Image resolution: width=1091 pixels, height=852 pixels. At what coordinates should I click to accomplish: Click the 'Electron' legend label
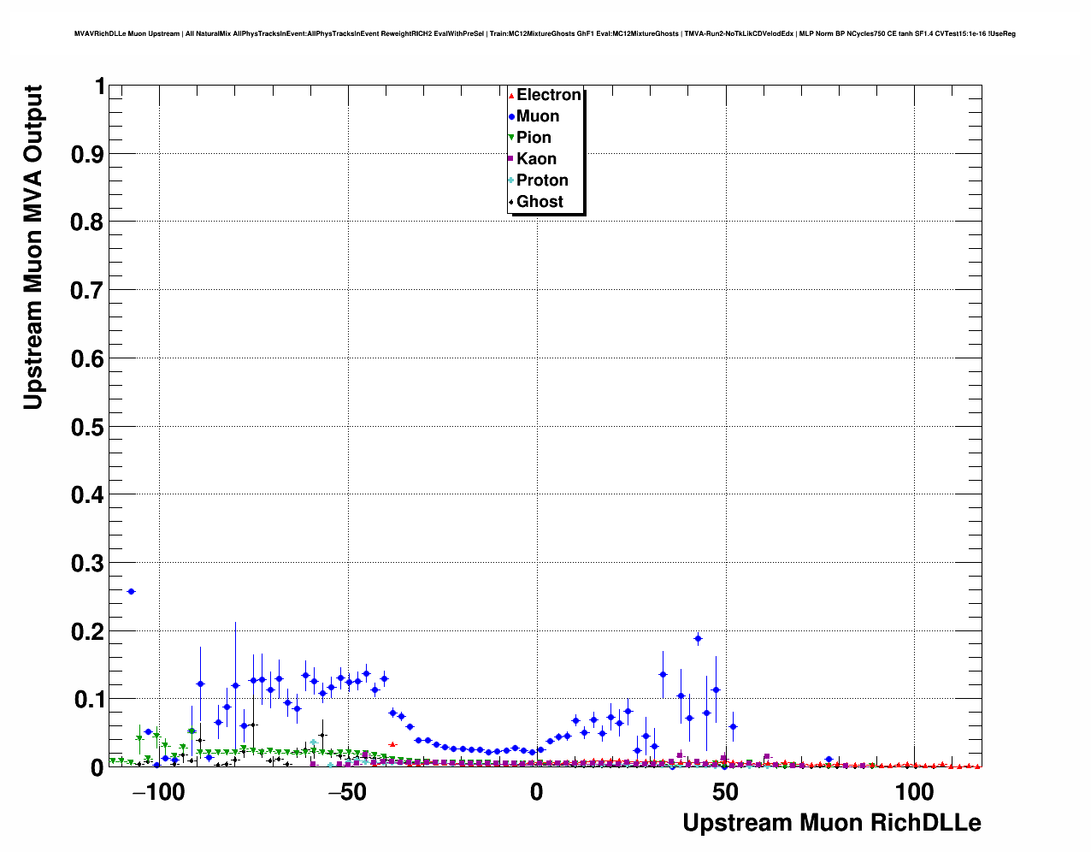pos(549,95)
